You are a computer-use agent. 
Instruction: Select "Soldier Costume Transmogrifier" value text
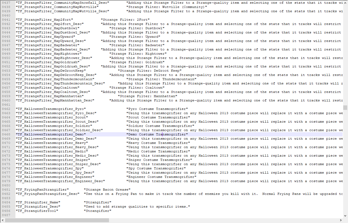point(160,126)
